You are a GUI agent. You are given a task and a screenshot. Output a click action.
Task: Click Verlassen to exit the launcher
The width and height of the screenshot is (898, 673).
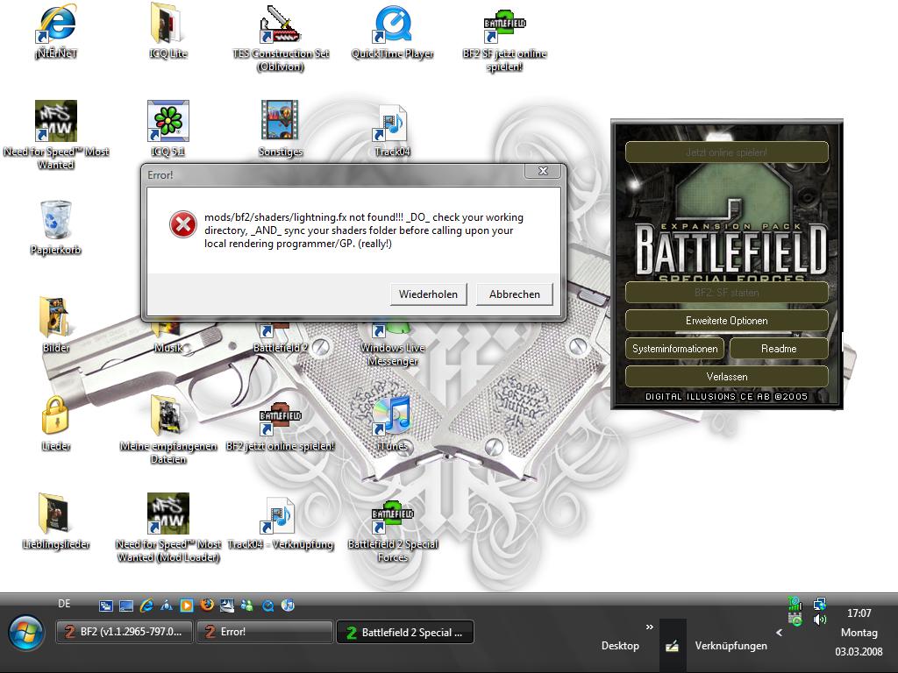(x=726, y=377)
